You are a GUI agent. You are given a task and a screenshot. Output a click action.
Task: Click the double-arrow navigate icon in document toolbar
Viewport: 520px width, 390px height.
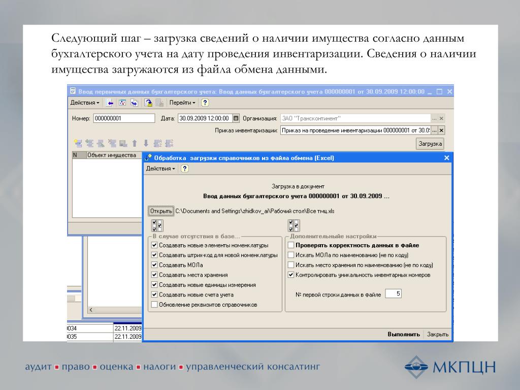coord(134,103)
